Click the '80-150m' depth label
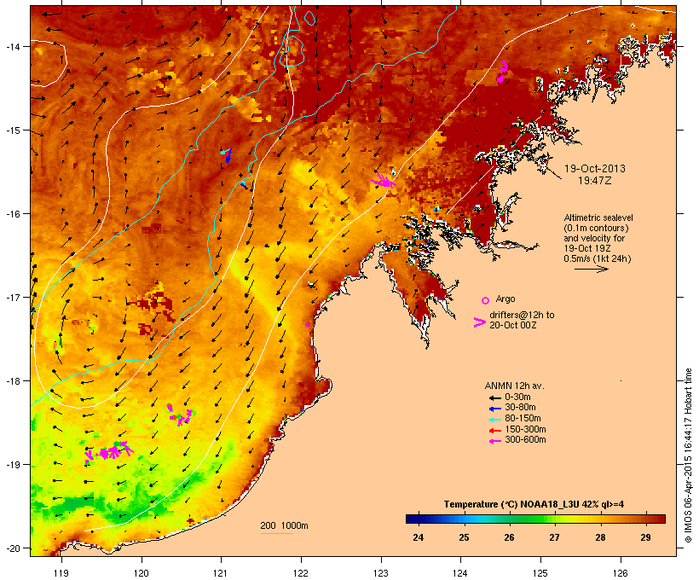This screenshot has height=580, width=699. [x=523, y=419]
